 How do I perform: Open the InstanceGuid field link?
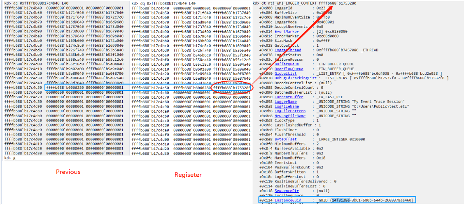[288, 200]
